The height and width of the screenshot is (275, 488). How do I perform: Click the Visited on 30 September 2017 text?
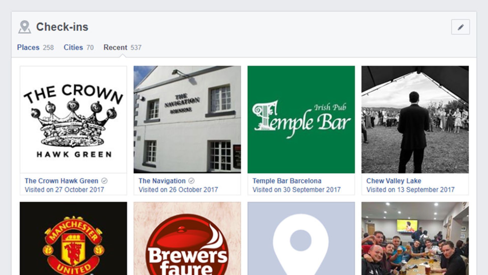click(296, 190)
